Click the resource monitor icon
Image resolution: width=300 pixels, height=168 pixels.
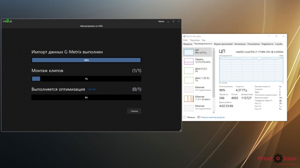198,117
